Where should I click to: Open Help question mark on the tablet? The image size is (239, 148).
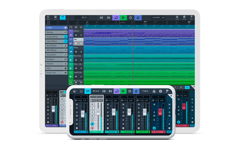191,18
